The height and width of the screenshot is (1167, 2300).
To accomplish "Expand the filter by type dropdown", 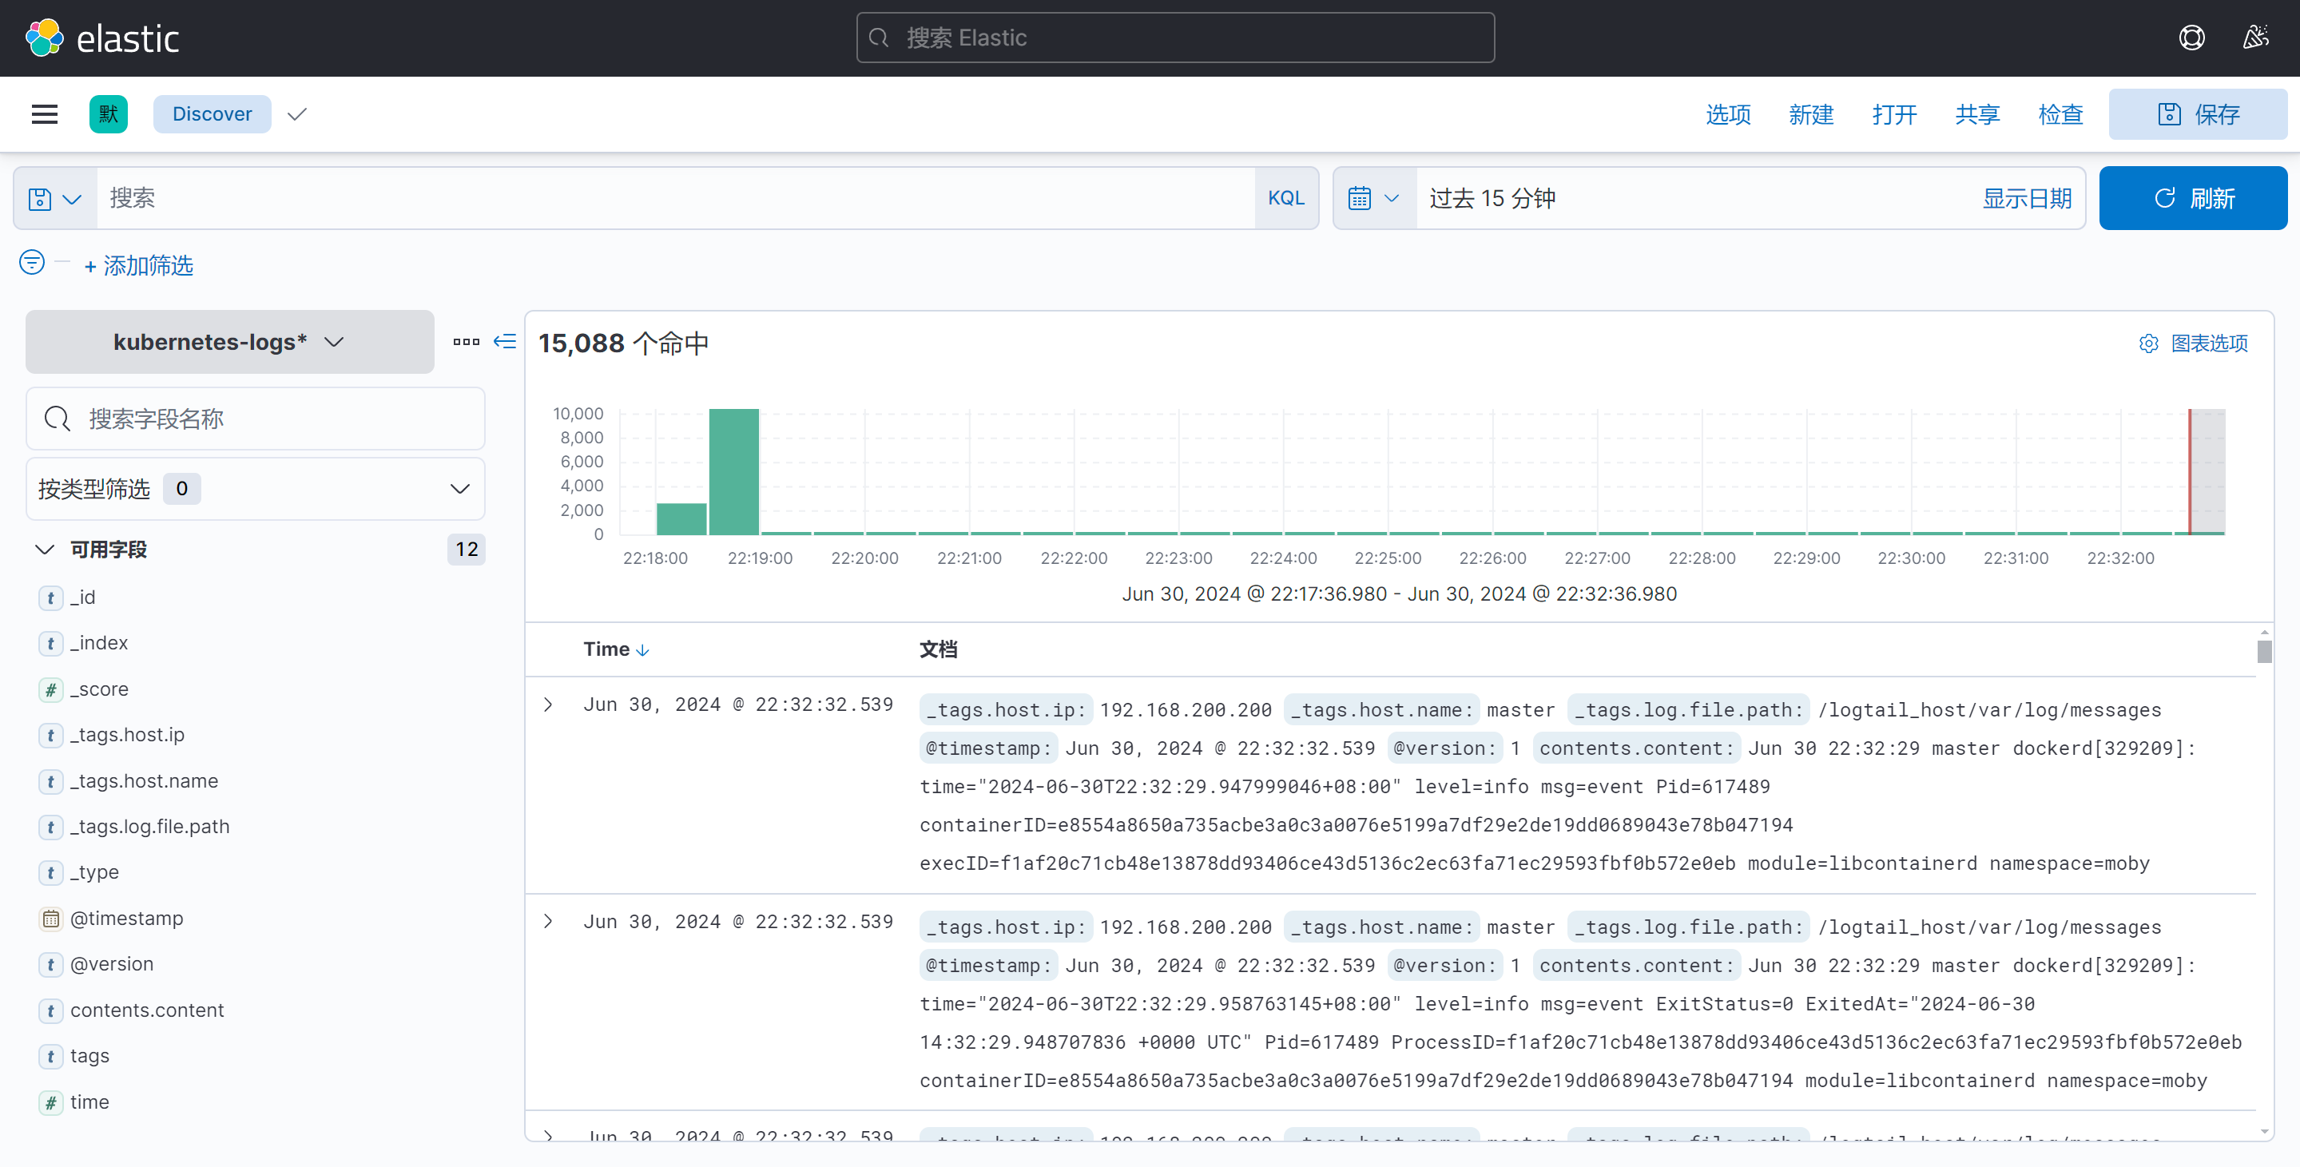I will (256, 490).
